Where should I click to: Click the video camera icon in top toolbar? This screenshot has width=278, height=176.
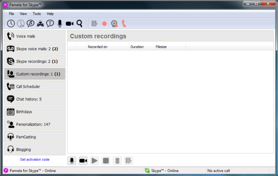[70, 23]
